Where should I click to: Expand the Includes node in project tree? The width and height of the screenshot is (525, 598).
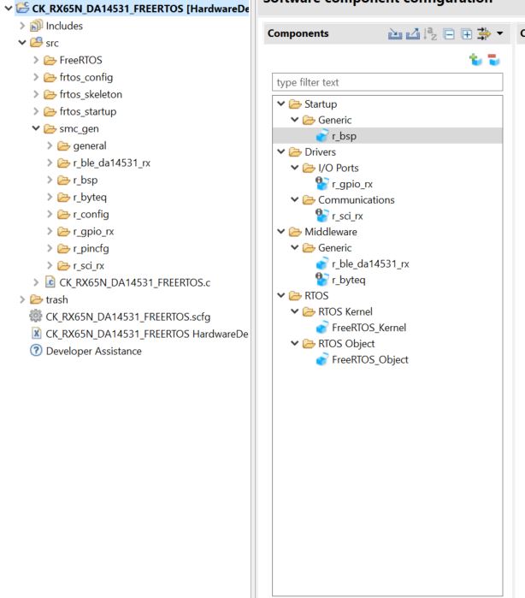(x=22, y=26)
